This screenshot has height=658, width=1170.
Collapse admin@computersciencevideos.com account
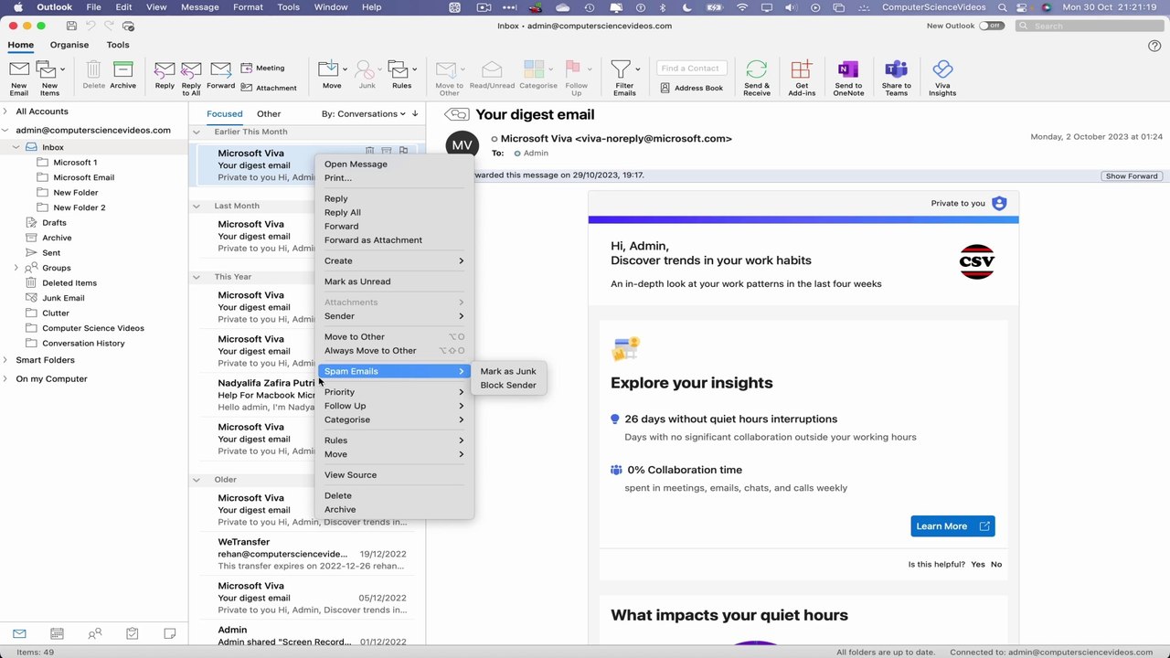coord(5,130)
